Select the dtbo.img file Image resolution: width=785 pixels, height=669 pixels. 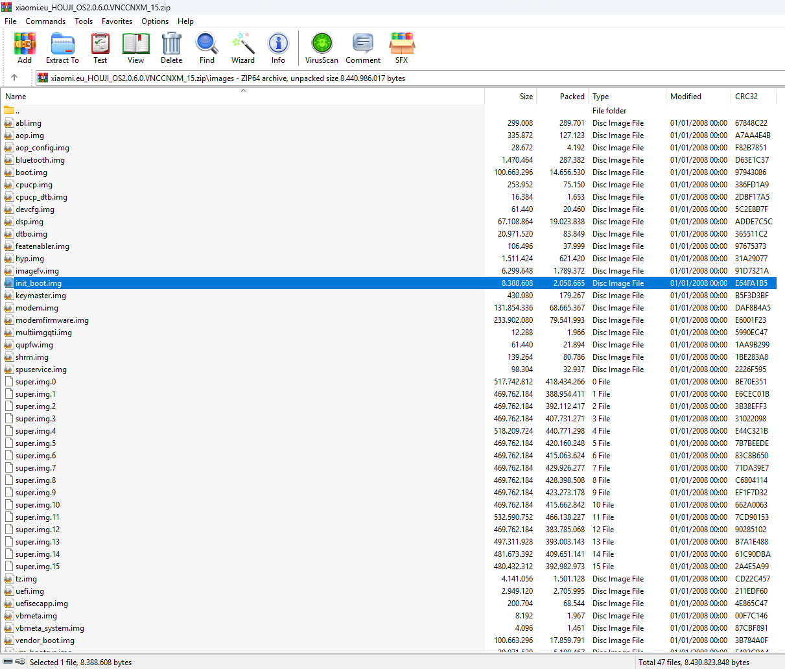coord(31,234)
